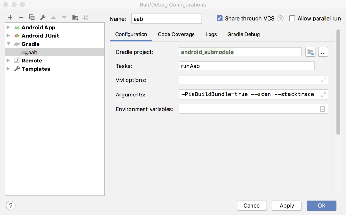346x215 pixels.
Task: Collapse the Gradle tree node
Action: point(8,44)
